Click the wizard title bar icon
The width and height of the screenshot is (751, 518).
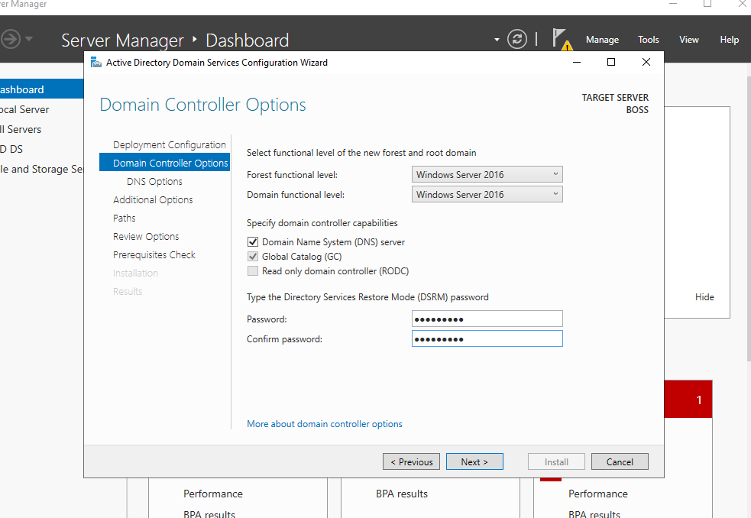tap(95, 63)
